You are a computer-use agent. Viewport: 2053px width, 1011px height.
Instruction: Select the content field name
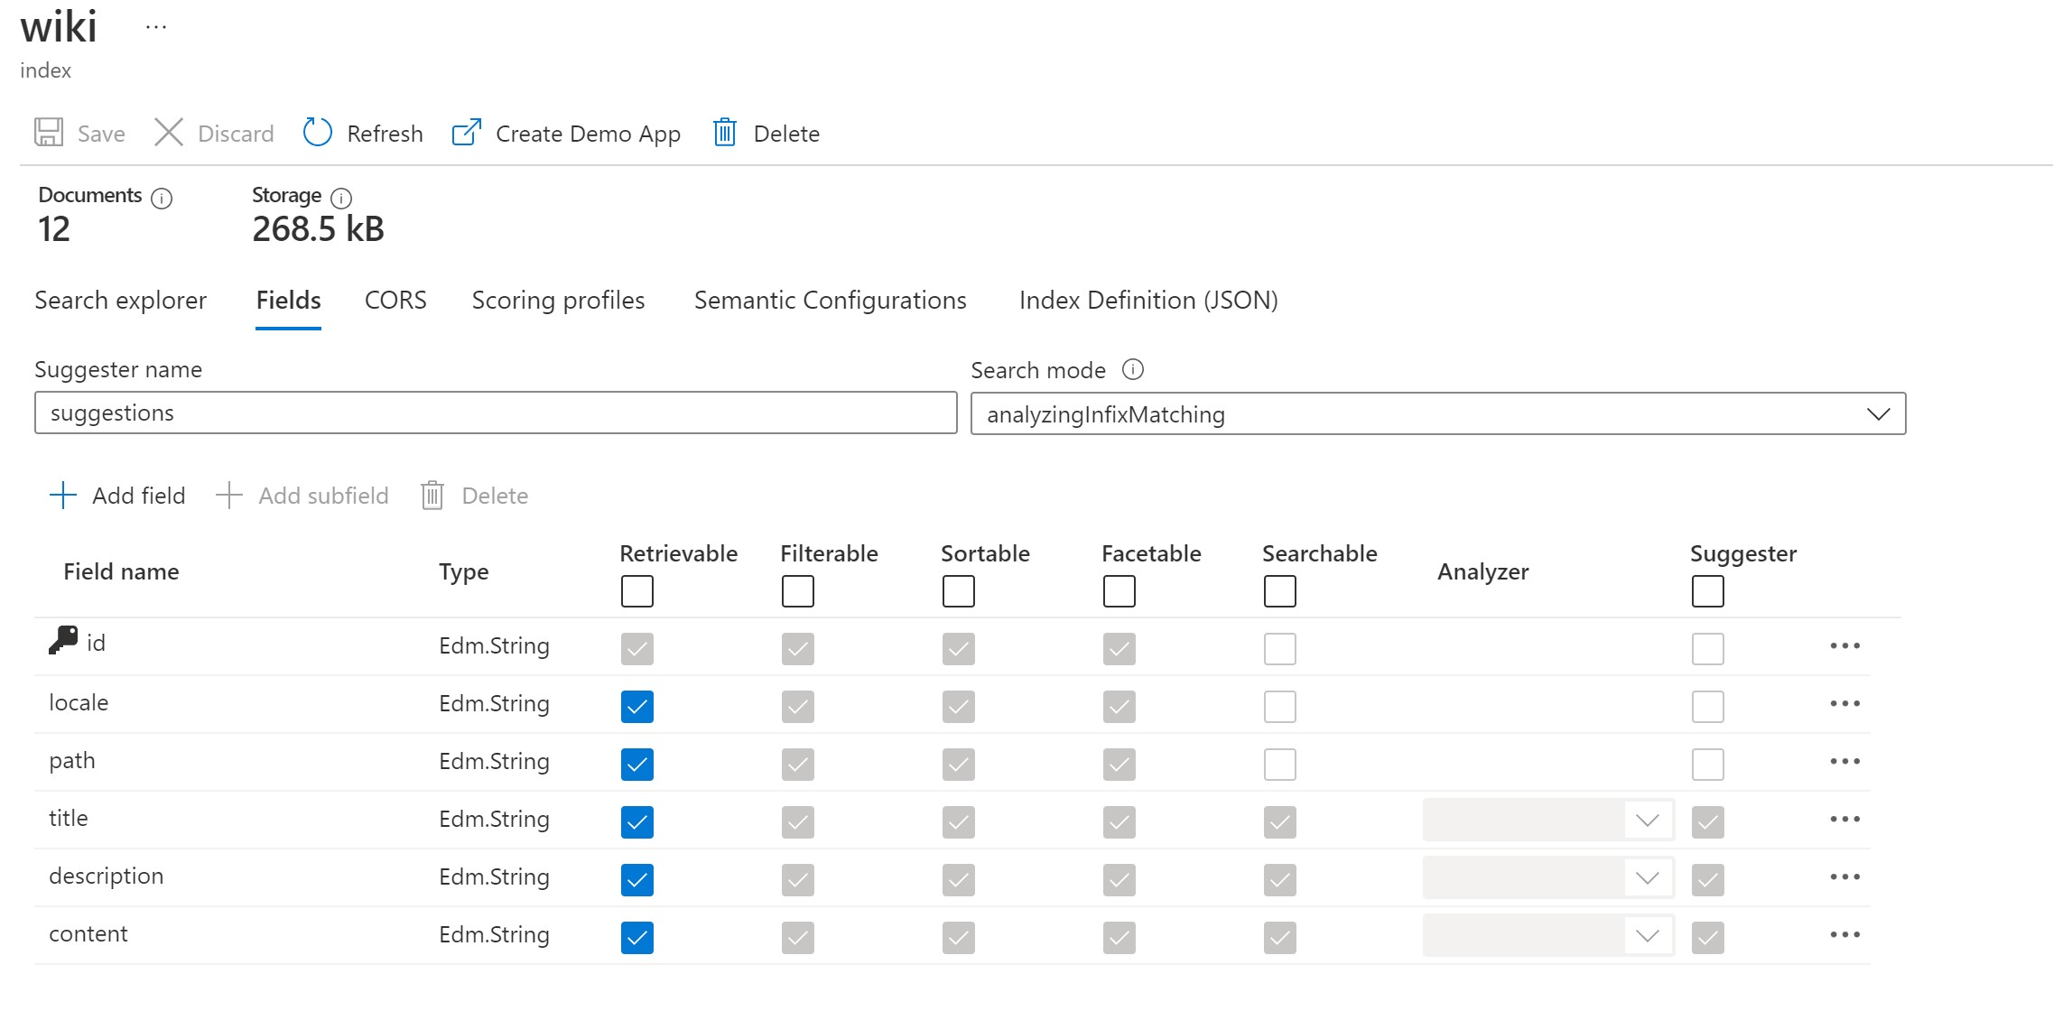[x=88, y=933]
